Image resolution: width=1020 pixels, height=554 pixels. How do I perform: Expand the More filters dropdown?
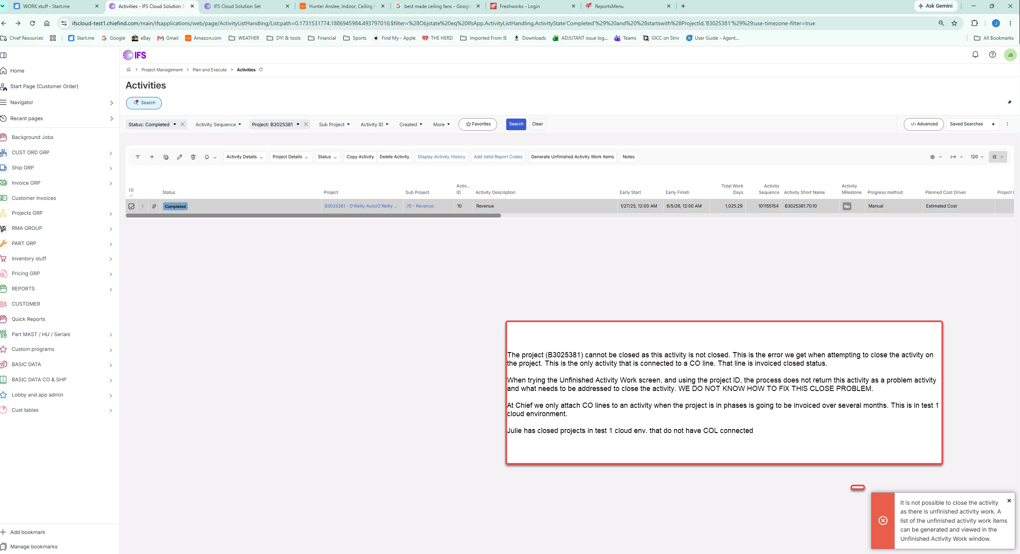441,125
